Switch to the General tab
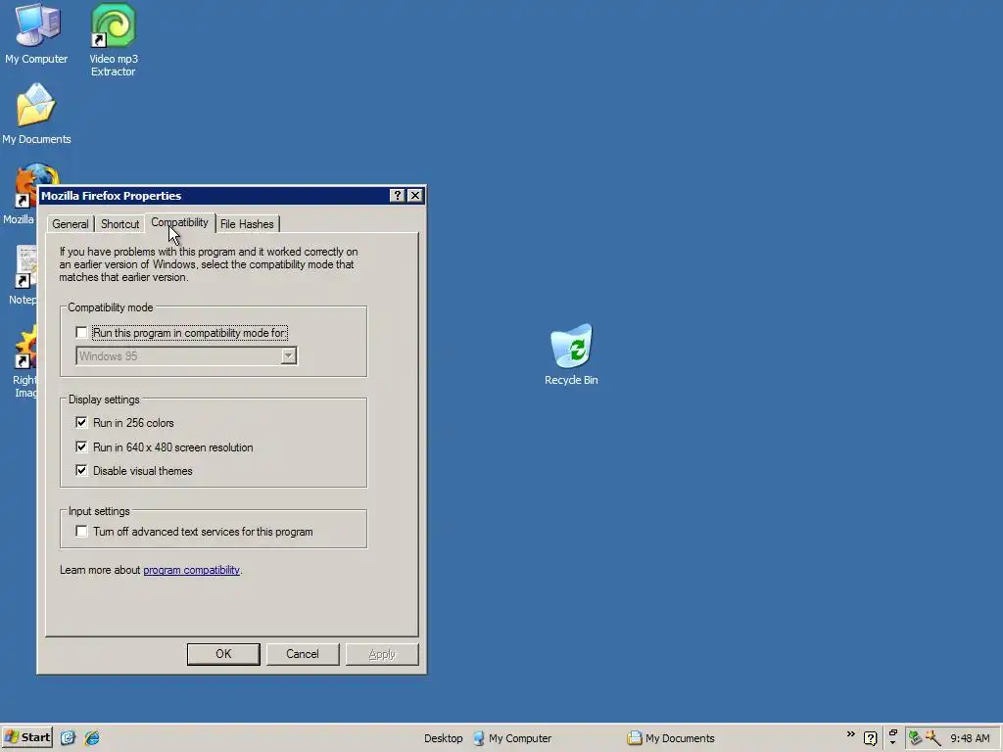 71,224
